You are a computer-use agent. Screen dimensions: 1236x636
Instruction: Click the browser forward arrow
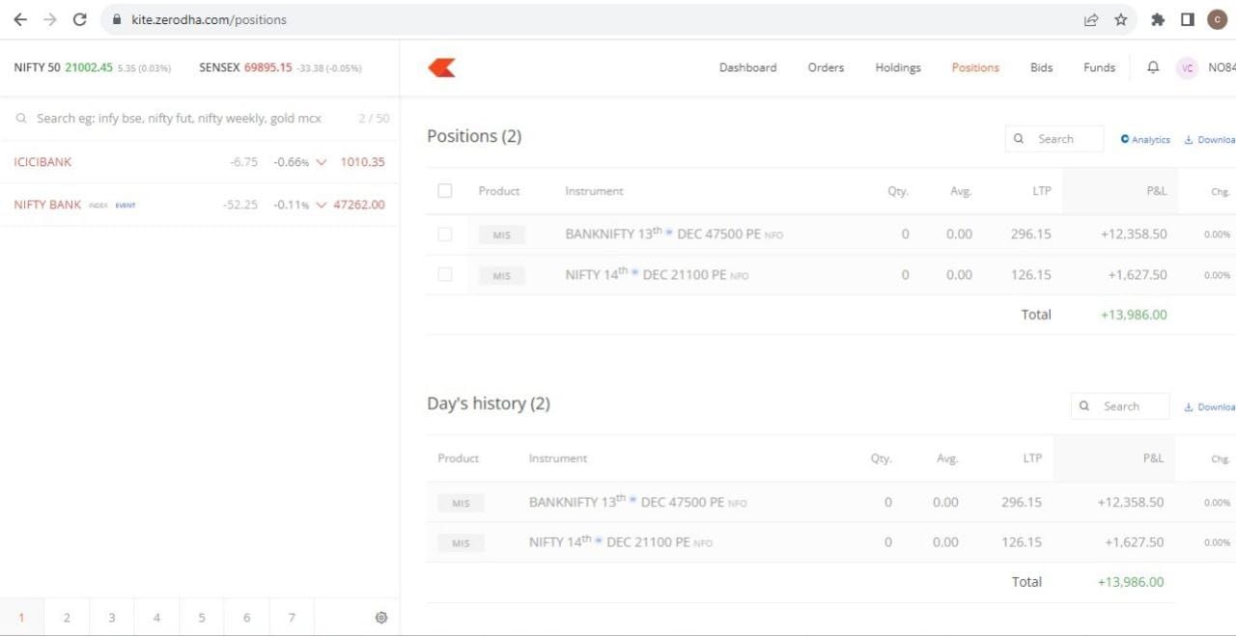(x=50, y=19)
